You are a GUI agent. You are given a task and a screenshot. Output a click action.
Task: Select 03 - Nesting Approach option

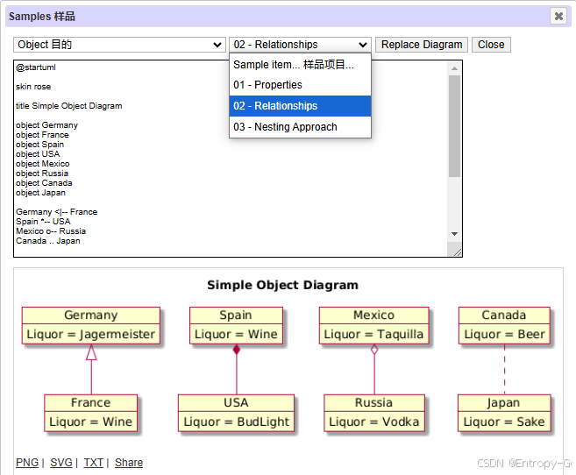tap(300, 127)
